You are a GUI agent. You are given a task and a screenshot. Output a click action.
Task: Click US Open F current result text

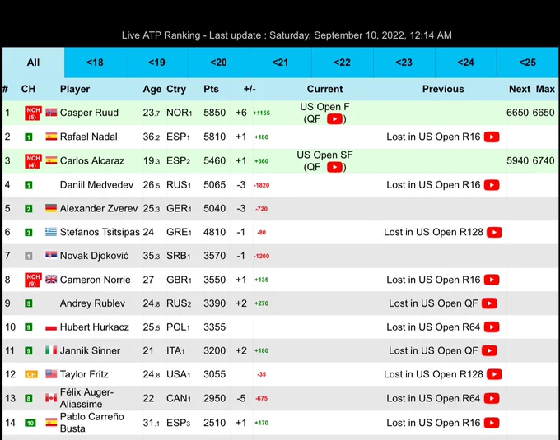click(x=324, y=107)
